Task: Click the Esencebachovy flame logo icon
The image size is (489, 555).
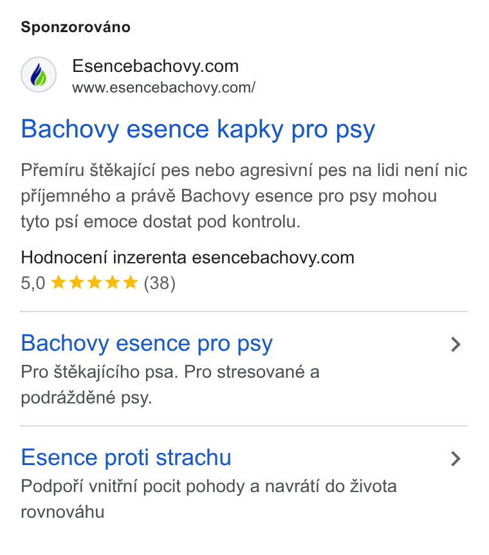Action: [39, 75]
